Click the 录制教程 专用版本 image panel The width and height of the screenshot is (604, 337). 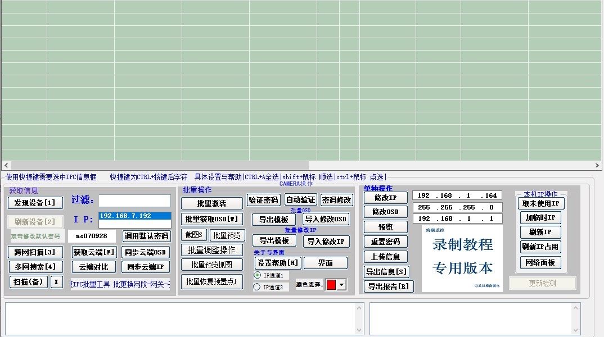462,258
